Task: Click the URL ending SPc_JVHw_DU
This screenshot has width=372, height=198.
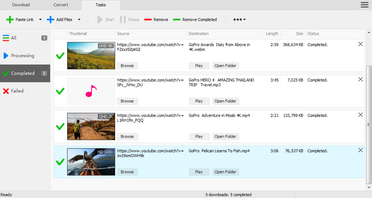Action: click(151, 83)
